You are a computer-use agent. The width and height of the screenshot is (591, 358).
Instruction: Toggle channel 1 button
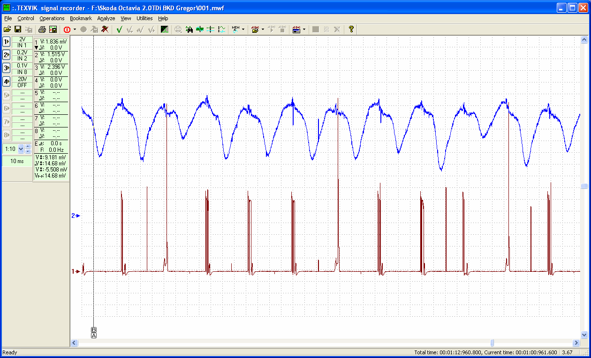[7, 42]
